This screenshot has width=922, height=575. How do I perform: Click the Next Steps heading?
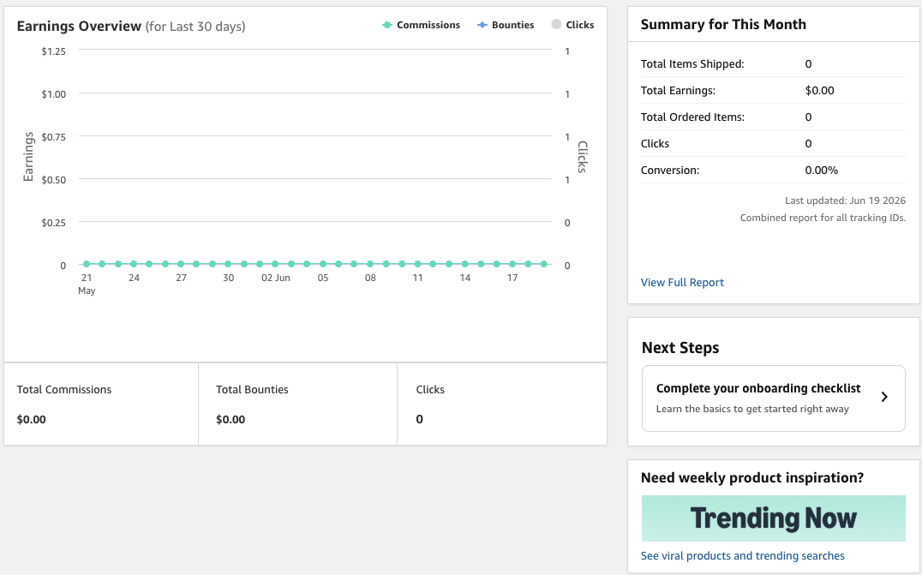(x=680, y=347)
